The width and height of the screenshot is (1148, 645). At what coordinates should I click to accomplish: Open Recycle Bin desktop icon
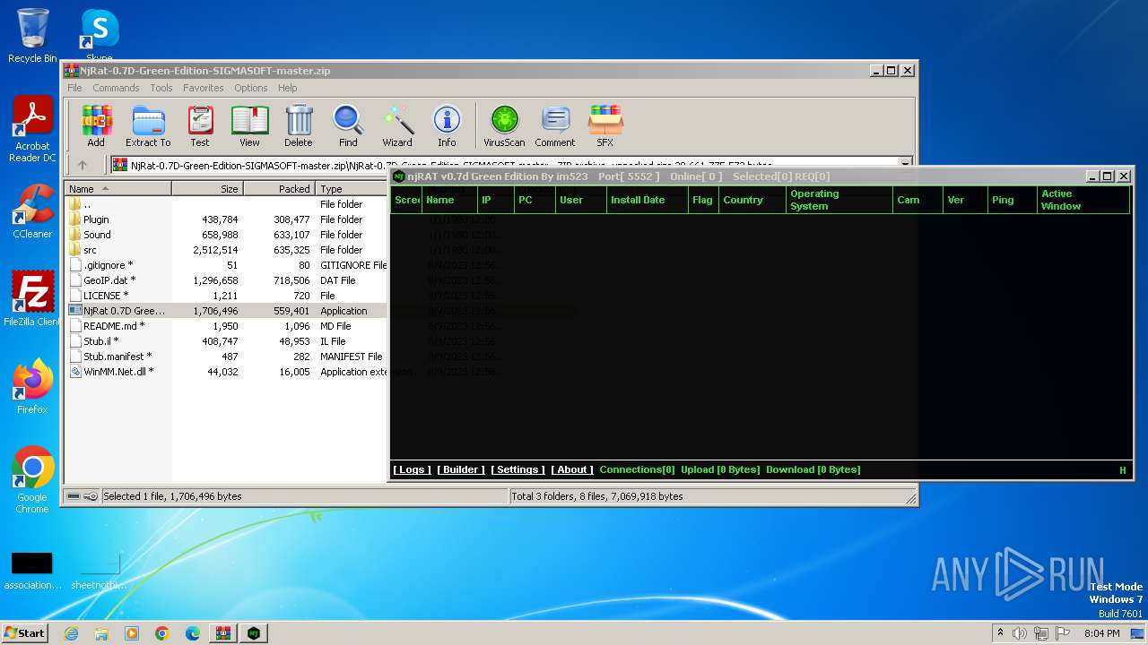coord(32,36)
